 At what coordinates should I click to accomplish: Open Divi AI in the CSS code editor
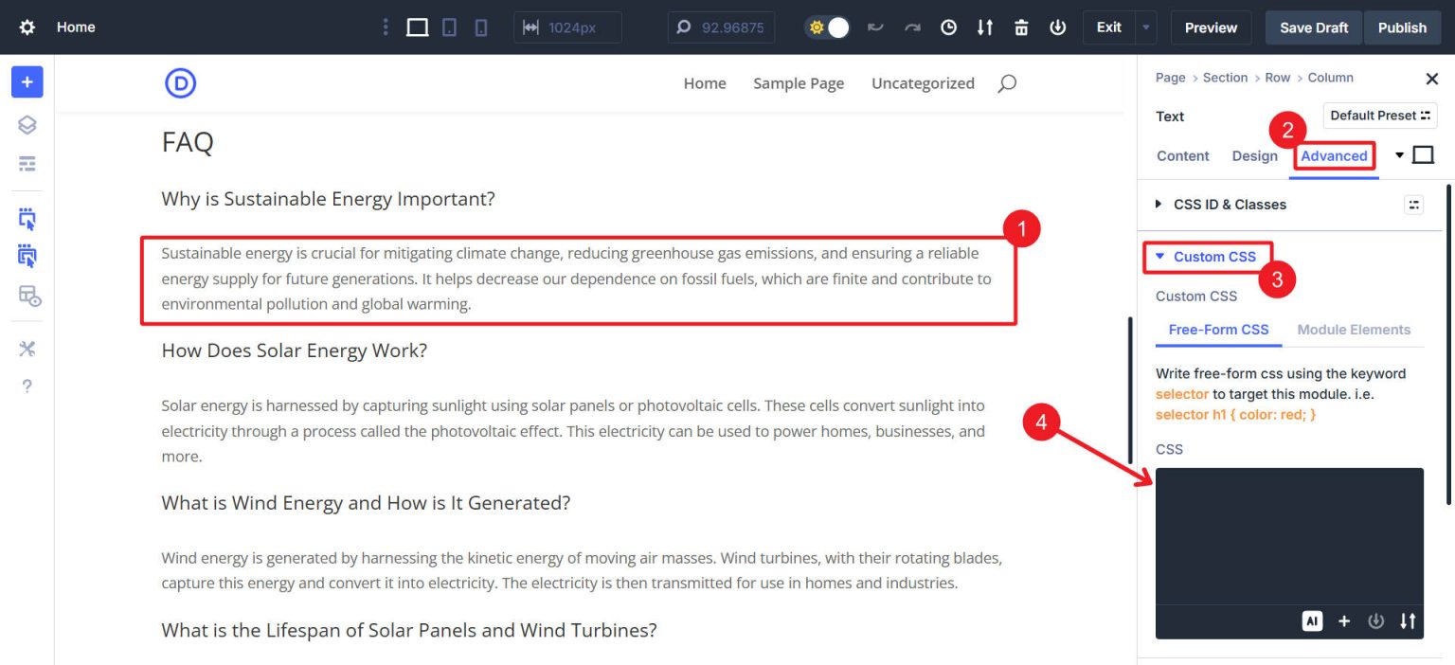1312,620
